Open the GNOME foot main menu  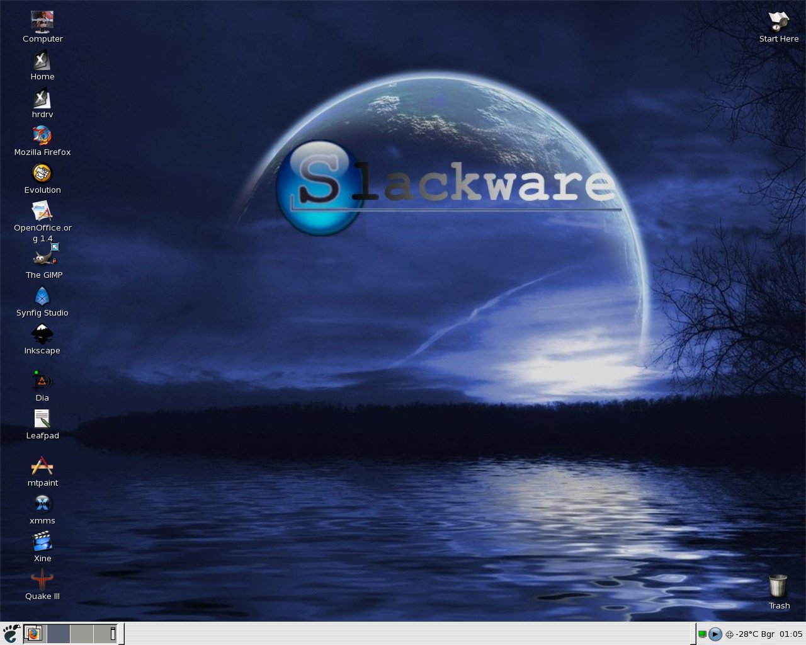point(11,634)
